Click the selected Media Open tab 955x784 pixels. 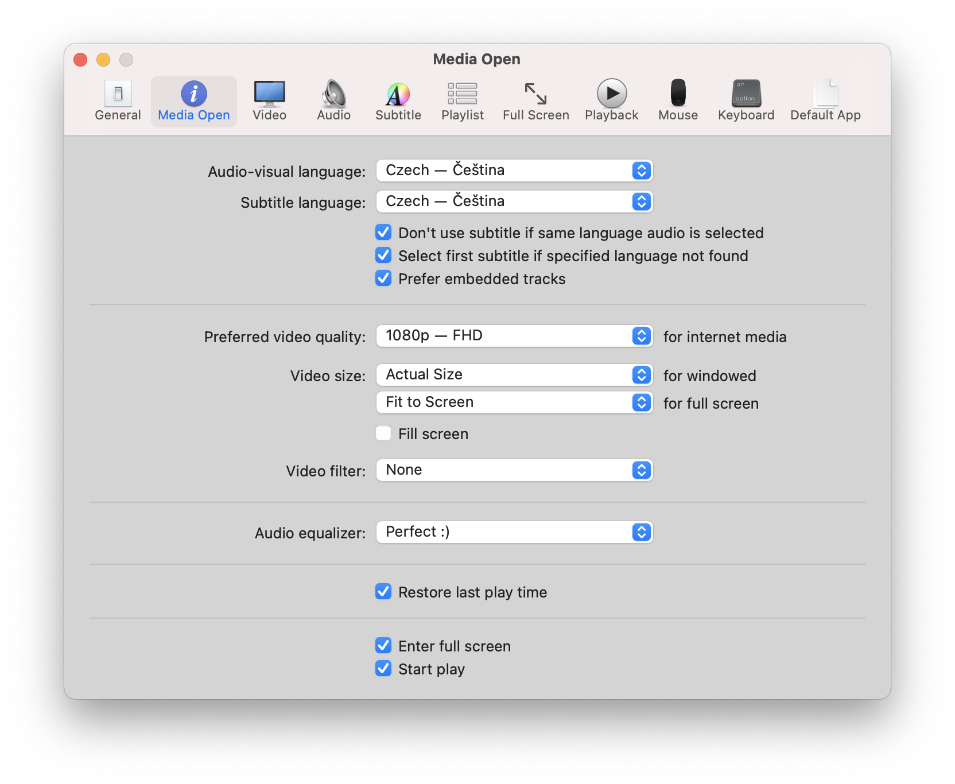tap(193, 101)
